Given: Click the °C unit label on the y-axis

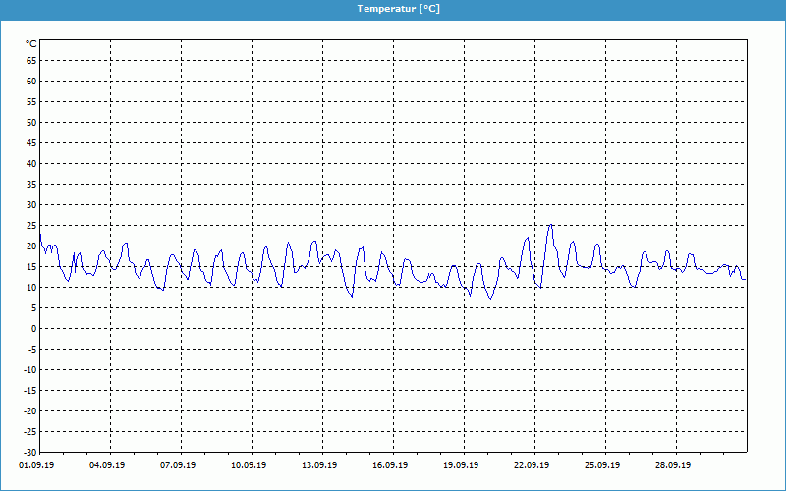Looking at the screenshot, I should click(31, 44).
